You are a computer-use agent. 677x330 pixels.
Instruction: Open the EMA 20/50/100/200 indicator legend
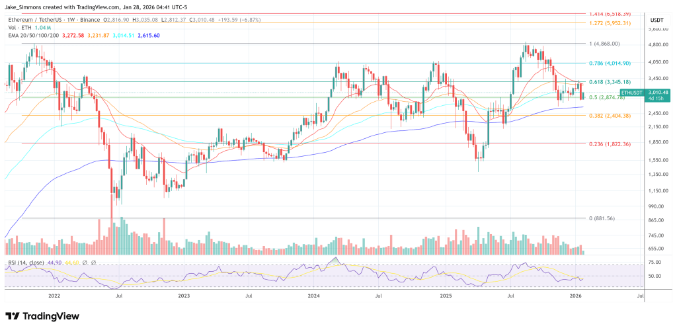(x=34, y=34)
